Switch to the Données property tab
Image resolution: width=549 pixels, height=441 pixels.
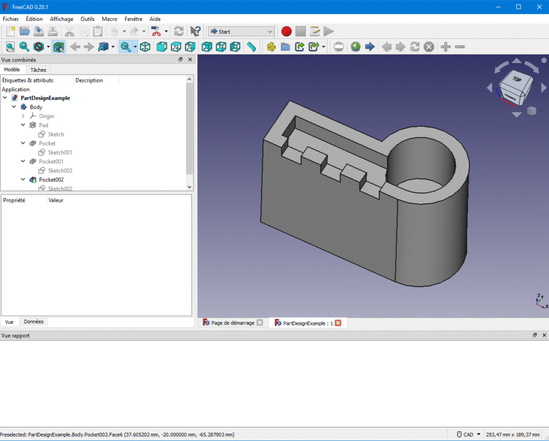(x=34, y=322)
